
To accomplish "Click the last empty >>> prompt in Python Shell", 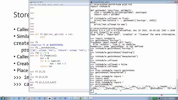I will (32, 88).
